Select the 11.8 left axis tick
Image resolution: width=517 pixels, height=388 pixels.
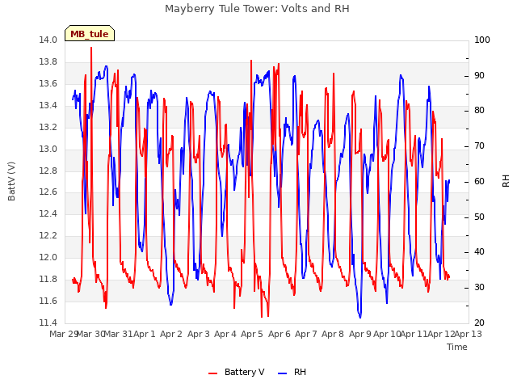coord(48,279)
